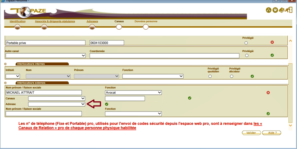
Task: Delete the Portable prive channel row
Action: tap(272, 42)
